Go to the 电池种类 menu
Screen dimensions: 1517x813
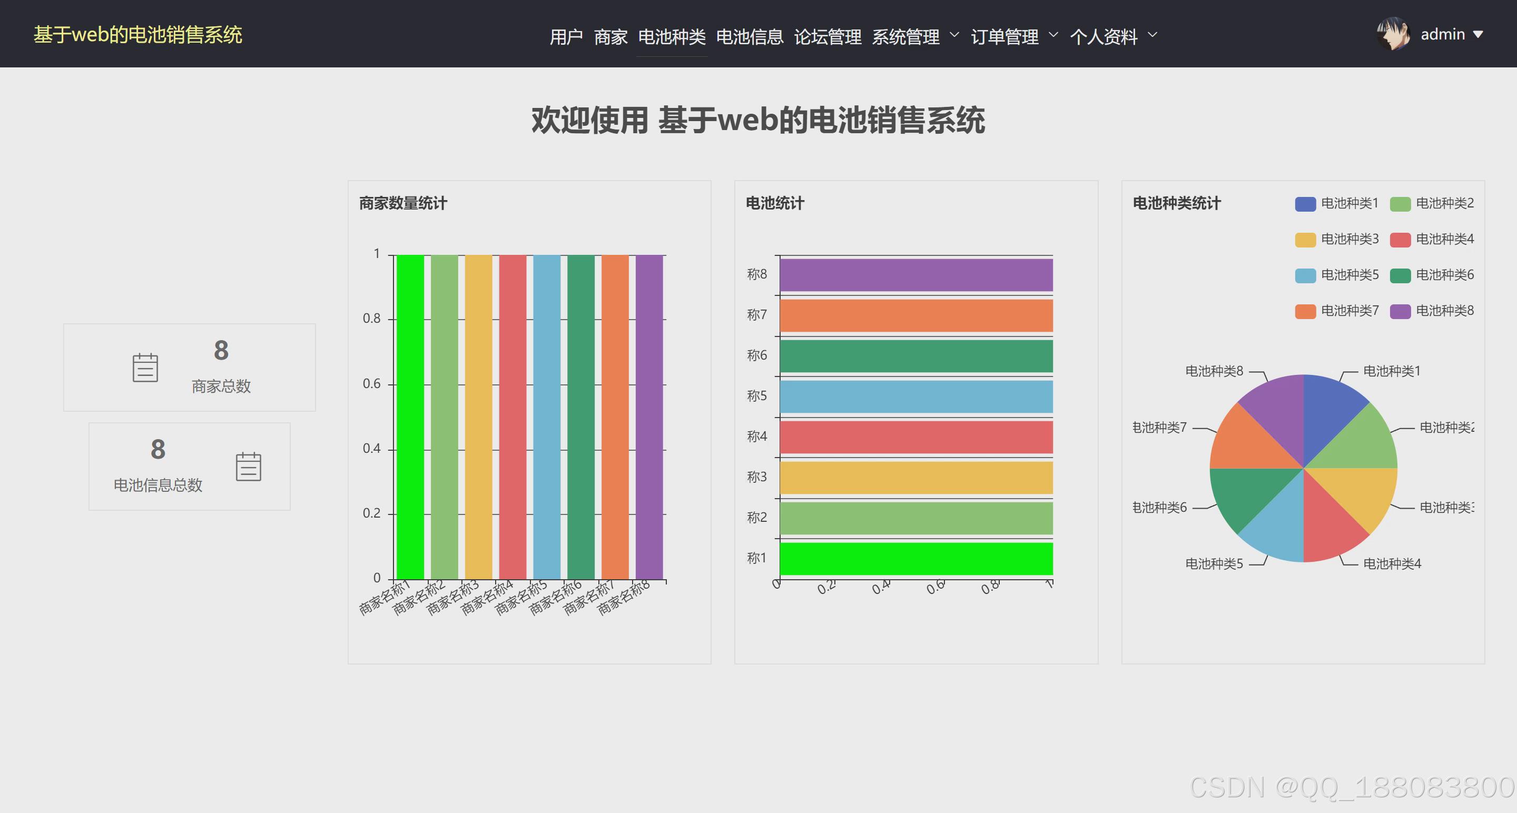[672, 36]
